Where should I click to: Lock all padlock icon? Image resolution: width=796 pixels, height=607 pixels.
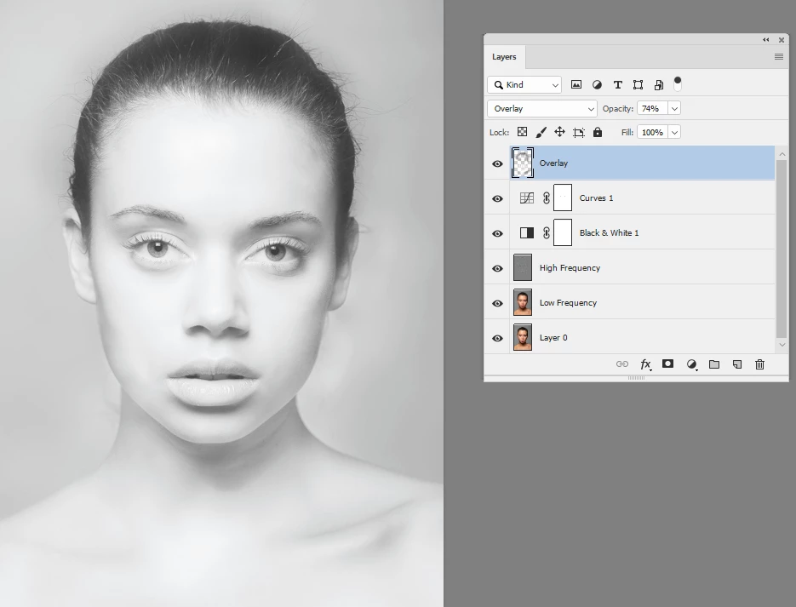pos(598,132)
